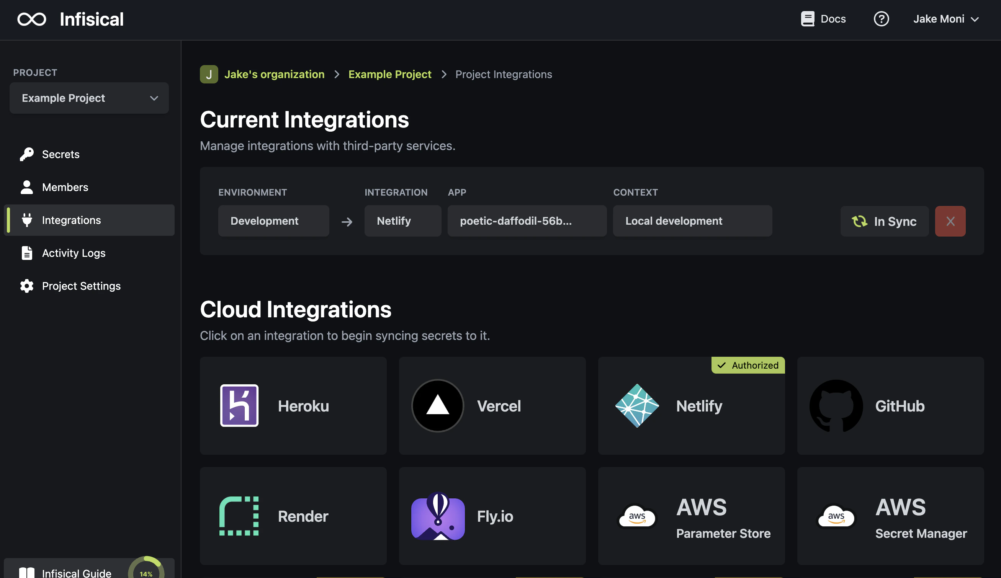The image size is (1001, 578).
Task: Open the Development environment dropdown
Action: point(273,221)
